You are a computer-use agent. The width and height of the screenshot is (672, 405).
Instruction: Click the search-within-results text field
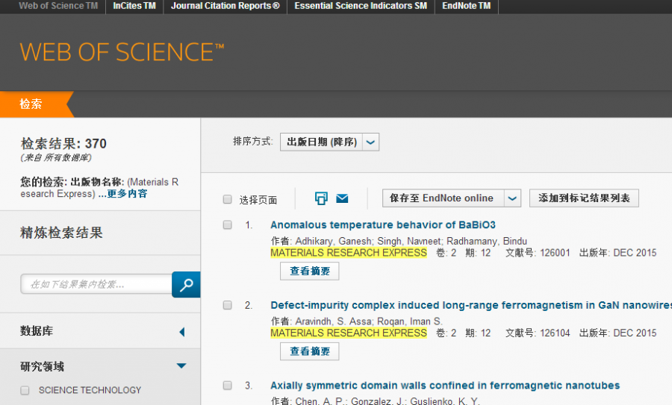[96, 284]
